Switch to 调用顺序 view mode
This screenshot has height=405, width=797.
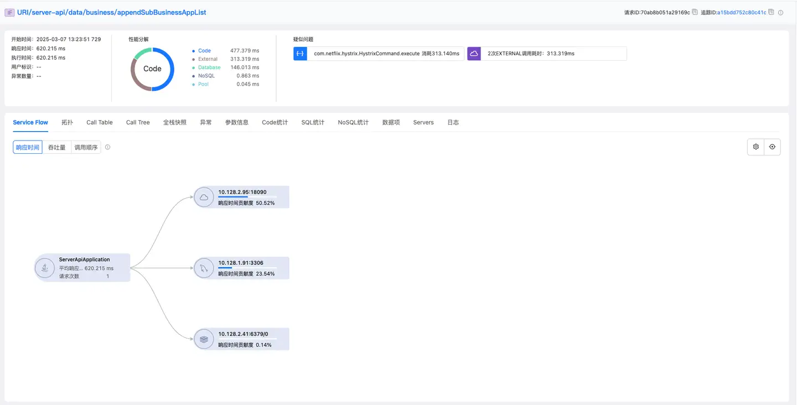coord(86,148)
